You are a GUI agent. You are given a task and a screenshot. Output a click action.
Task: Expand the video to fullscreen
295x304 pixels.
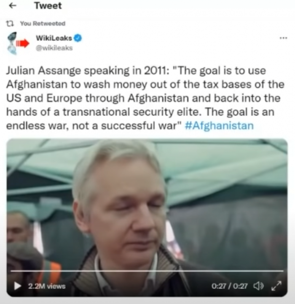pyautogui.click(x=276, y=286)
